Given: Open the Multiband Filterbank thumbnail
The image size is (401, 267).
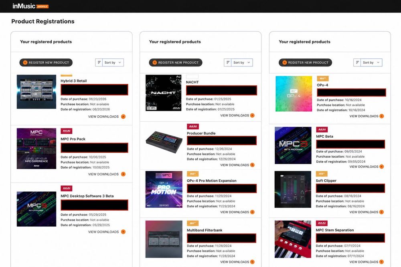Looking at the screenshot, I should [x=164, y=239].
